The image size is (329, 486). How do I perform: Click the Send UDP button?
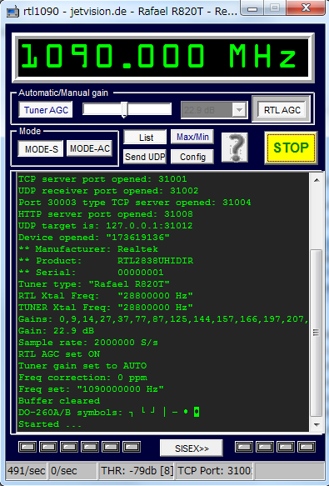click(145, 157)
